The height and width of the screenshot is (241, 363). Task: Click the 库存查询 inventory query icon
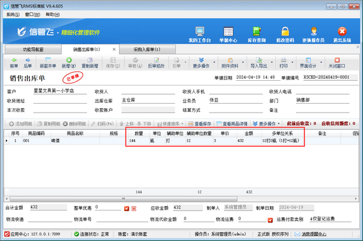(257, 31)
